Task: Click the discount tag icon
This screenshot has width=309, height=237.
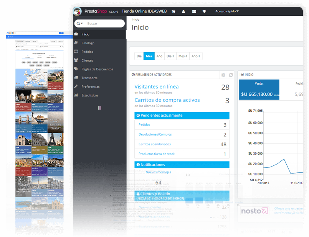Action: tap(76, 69)
